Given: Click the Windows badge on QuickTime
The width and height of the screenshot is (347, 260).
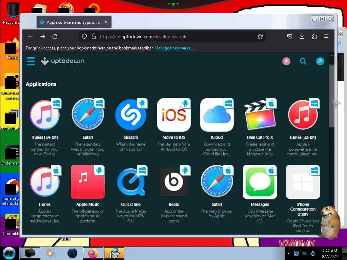Looking at the screenshot, I should point(142,170).
